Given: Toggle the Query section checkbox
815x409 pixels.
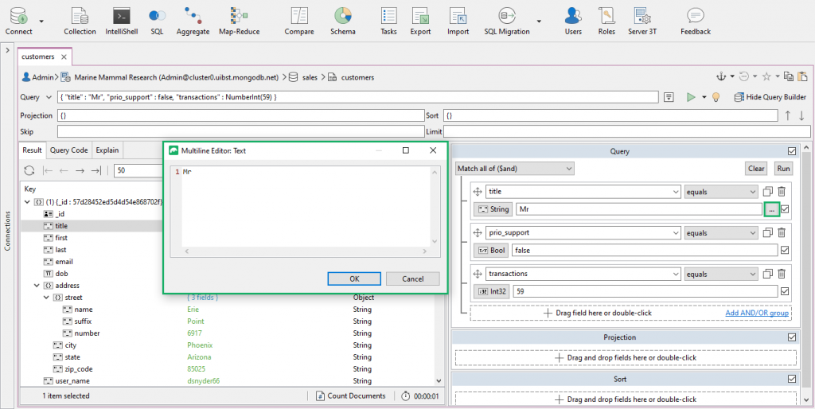Looking at the screenshot, I should 792,151.
